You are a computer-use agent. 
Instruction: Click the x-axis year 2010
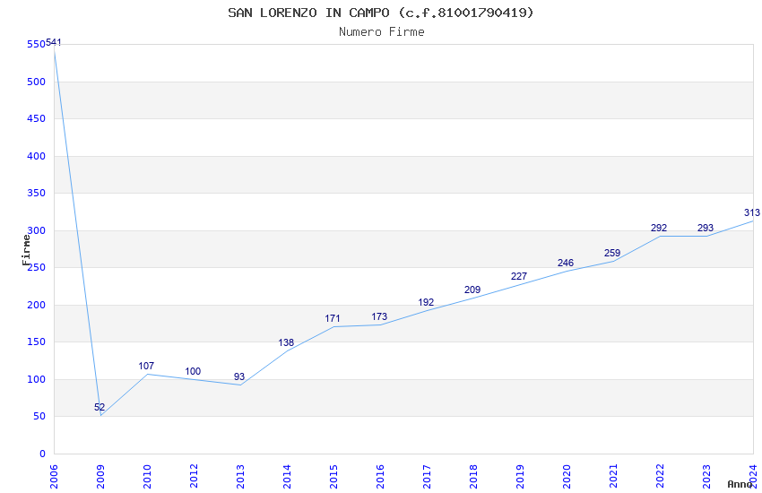pyautogui.click(x=147, y=477)
